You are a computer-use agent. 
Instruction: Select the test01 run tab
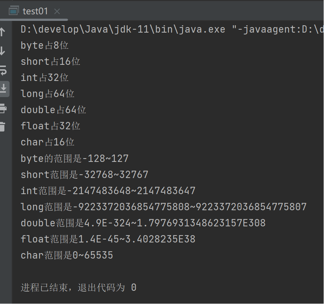[x=35, y=11]
